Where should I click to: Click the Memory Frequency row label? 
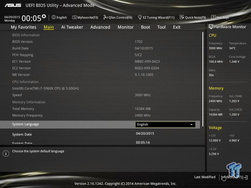tap(28, 115)
